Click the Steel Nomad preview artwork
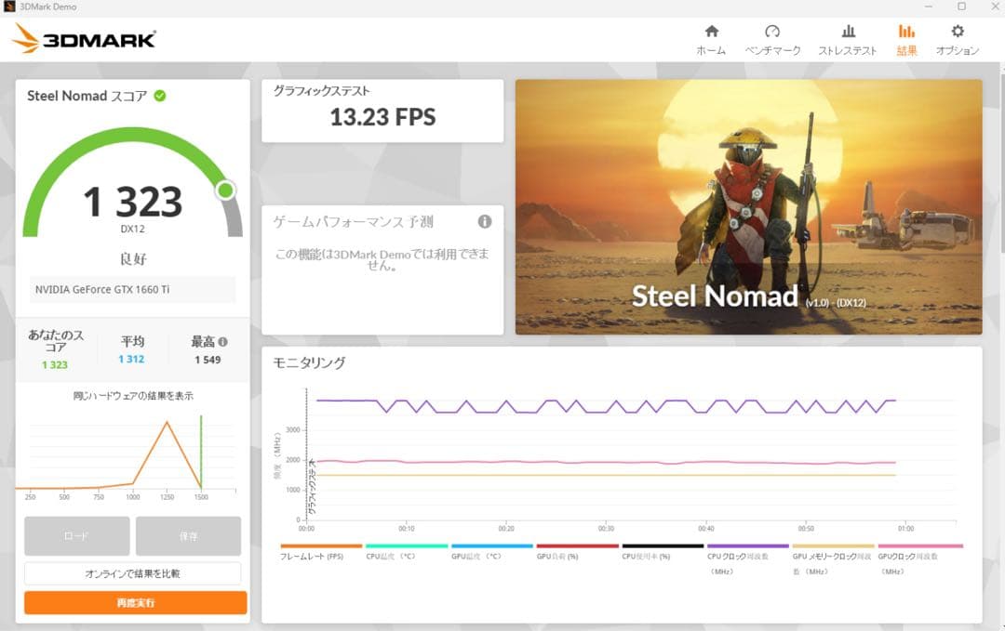Screen dimensions: 1005x631 pos(748,206)
